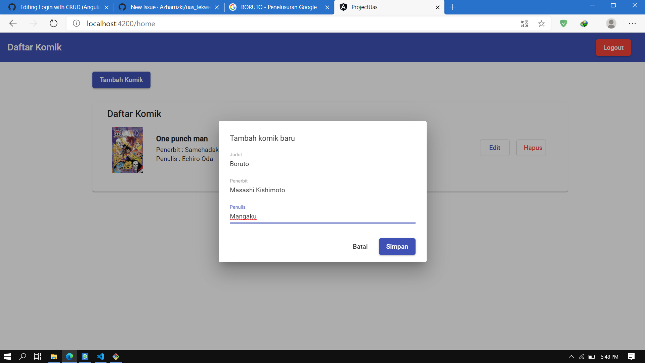This screenshot has height=363, width=645.
Task: Click the Daftar Komik header title
Action: click(35, 47)
